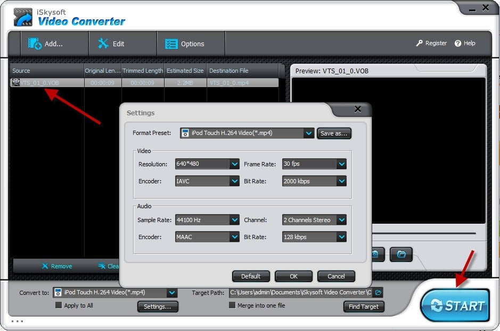Click the Estimated Size column header
500x331 pixels.
coord(185,71)
